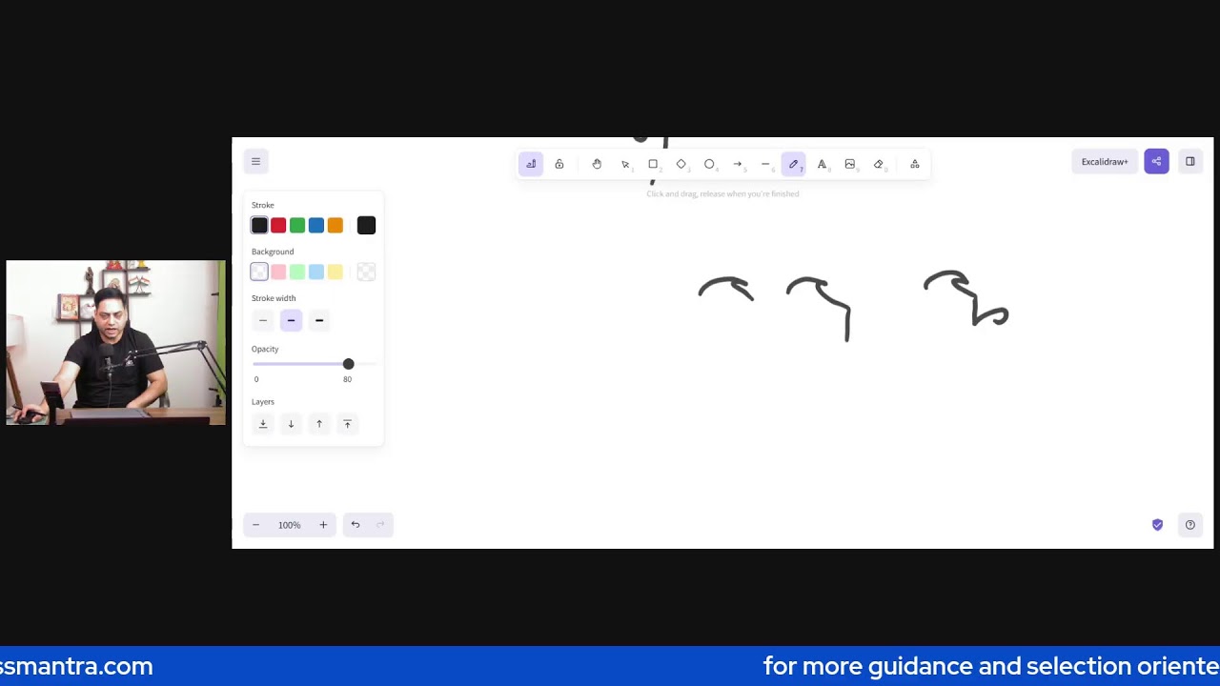Toggle the lock tool padlock icon
Screen dimensions: 1220x686
tap(559, 164)
